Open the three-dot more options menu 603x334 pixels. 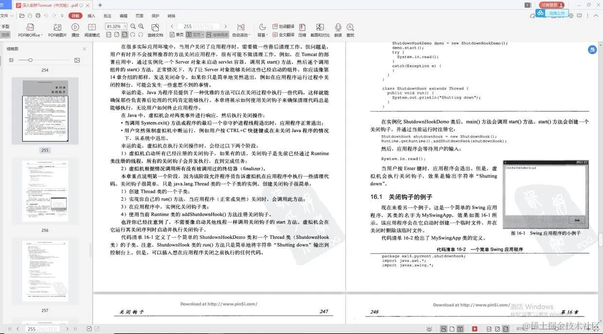click(x=588, y=16)
